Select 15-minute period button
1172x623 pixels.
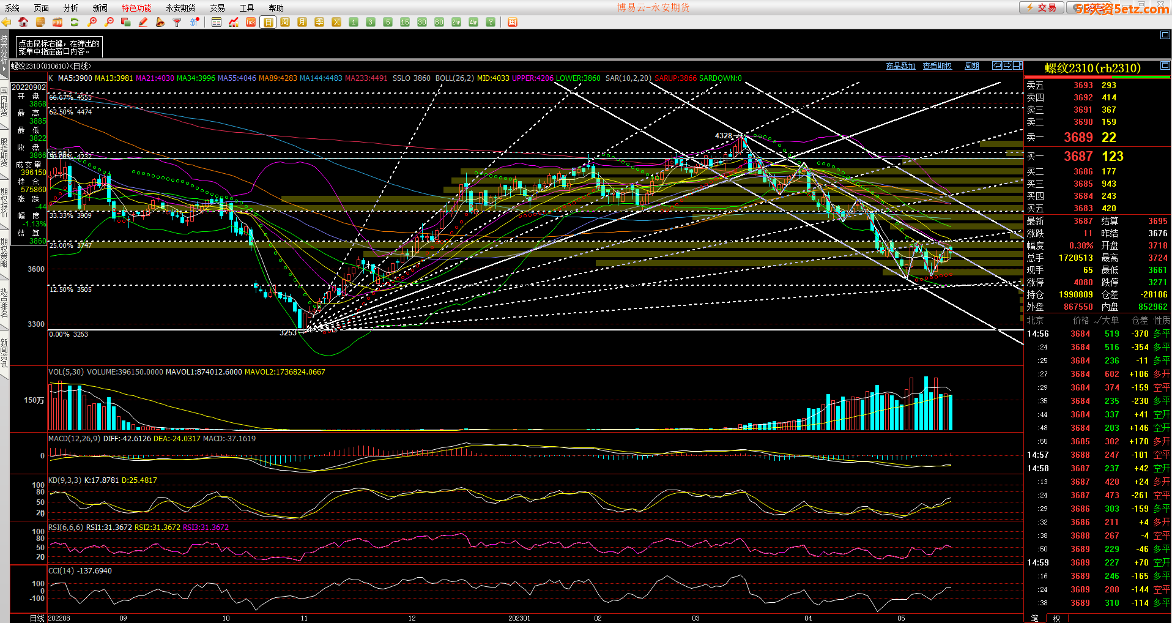click(x=405, y=22)
